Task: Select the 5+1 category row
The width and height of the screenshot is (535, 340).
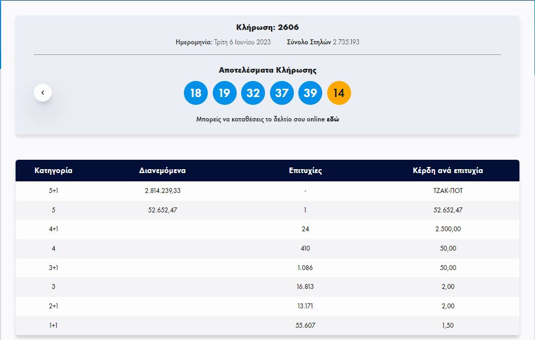Action: (53, 191)
